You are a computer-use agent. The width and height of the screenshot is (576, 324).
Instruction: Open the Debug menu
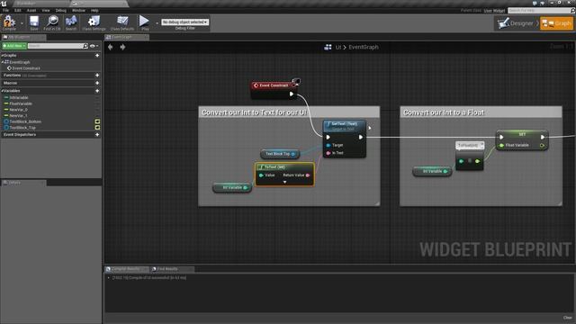coord(61,11)
